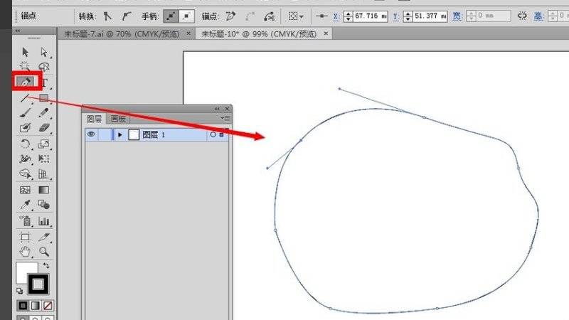Click the Y label link
Screen dimensions: 569x320
(x=396, y=16)
